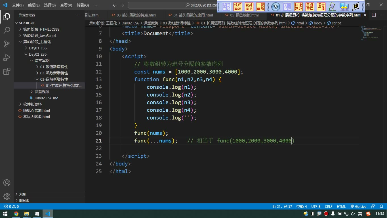Click the split editor icon
Image resolution: width=387 pixels, height=218 pixels.
point(374,15)
